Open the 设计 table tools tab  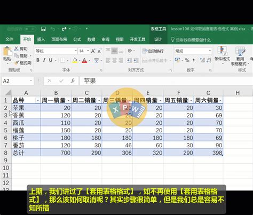[158, 39]
